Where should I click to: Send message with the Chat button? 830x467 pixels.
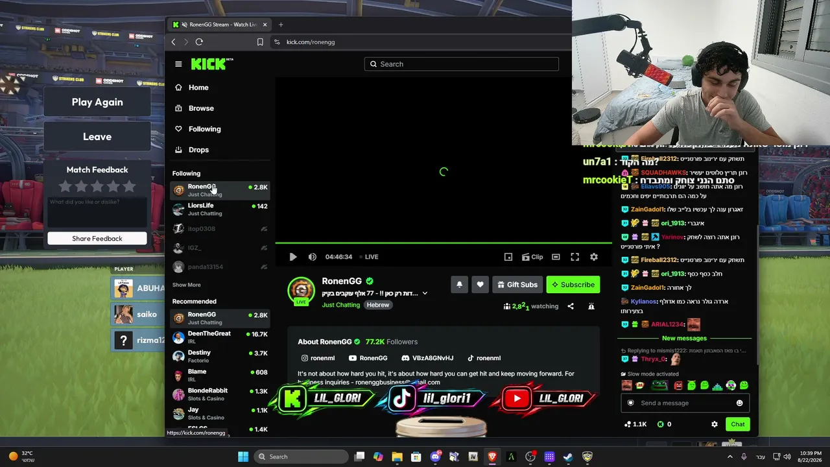[738, 424]
